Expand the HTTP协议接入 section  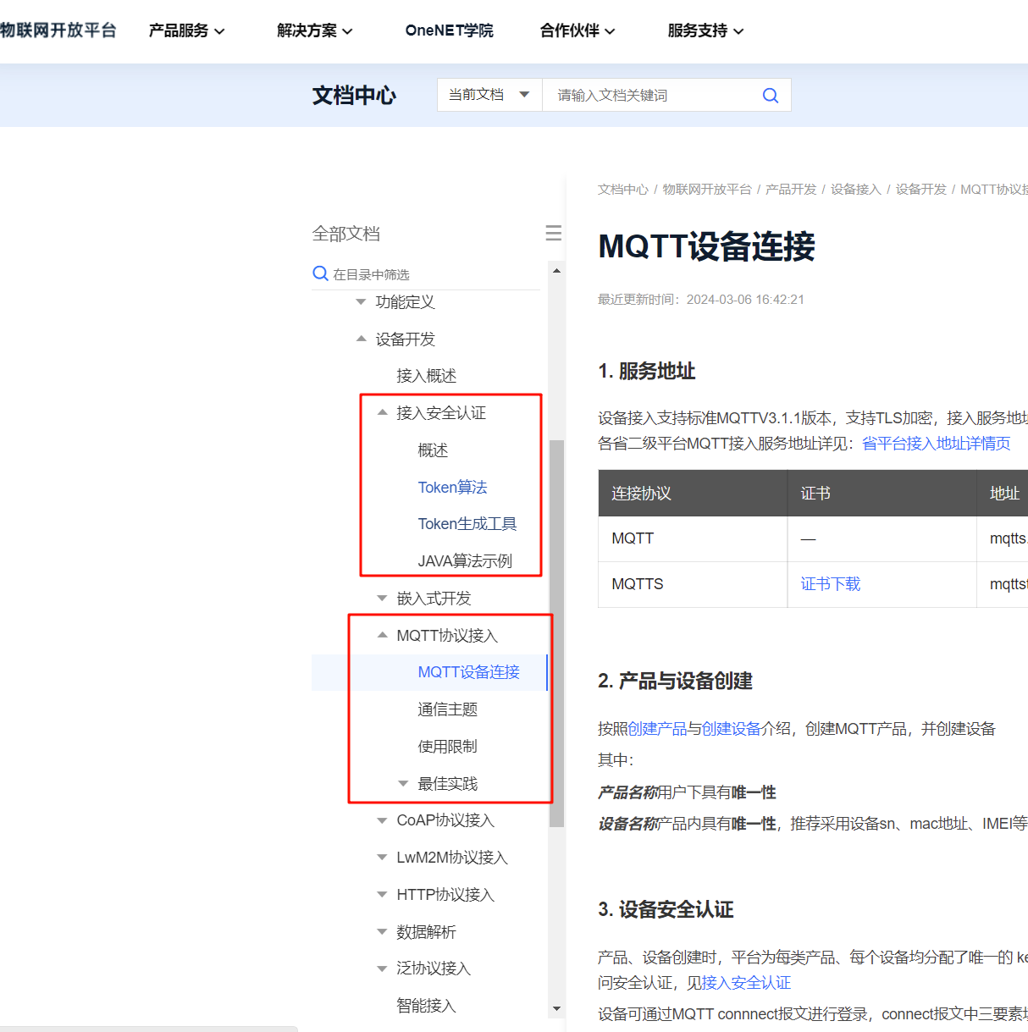tap(381, 894)
